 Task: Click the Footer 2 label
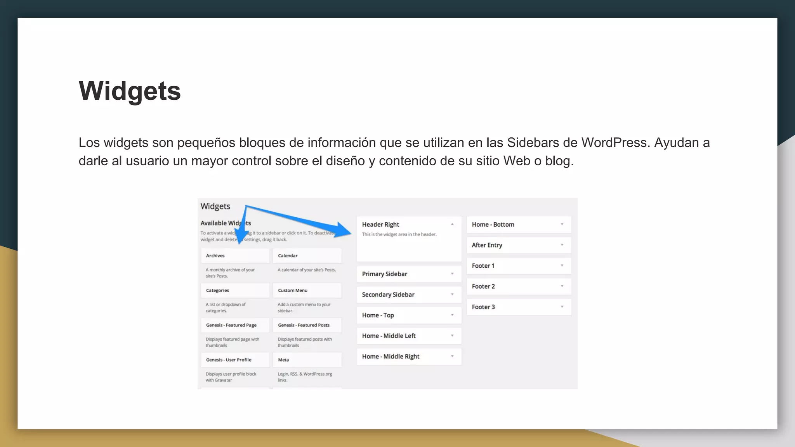click(x=483, y=286)
